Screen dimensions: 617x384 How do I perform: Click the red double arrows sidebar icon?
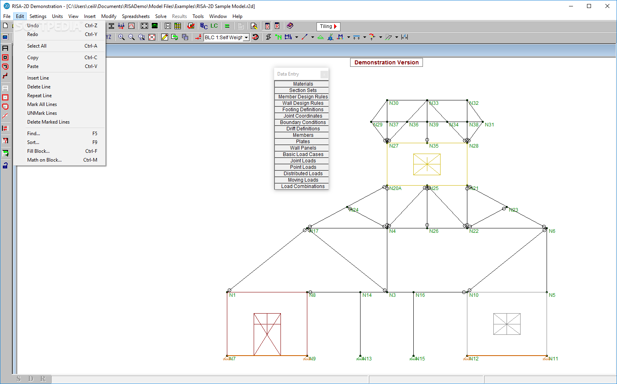(x=5, y=128)
